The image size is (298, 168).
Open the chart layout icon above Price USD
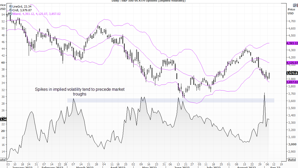point(295,5)
